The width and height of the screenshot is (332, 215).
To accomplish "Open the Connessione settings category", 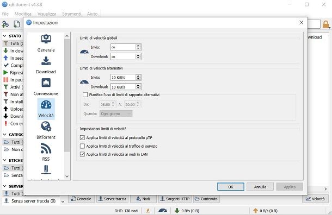I will (46, 87).
